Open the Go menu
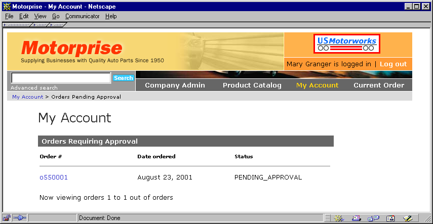This screenshot has width=433, height=224. click(x=56, y=16)
